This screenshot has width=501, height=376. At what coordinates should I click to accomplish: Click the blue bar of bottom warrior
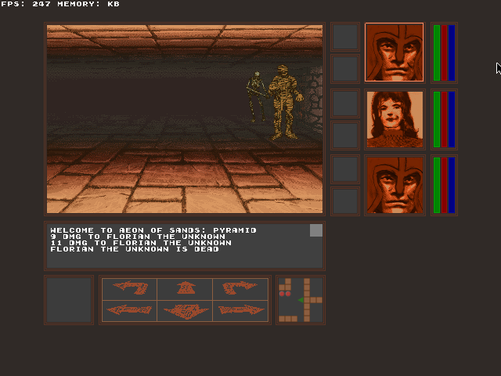point(452,185)
